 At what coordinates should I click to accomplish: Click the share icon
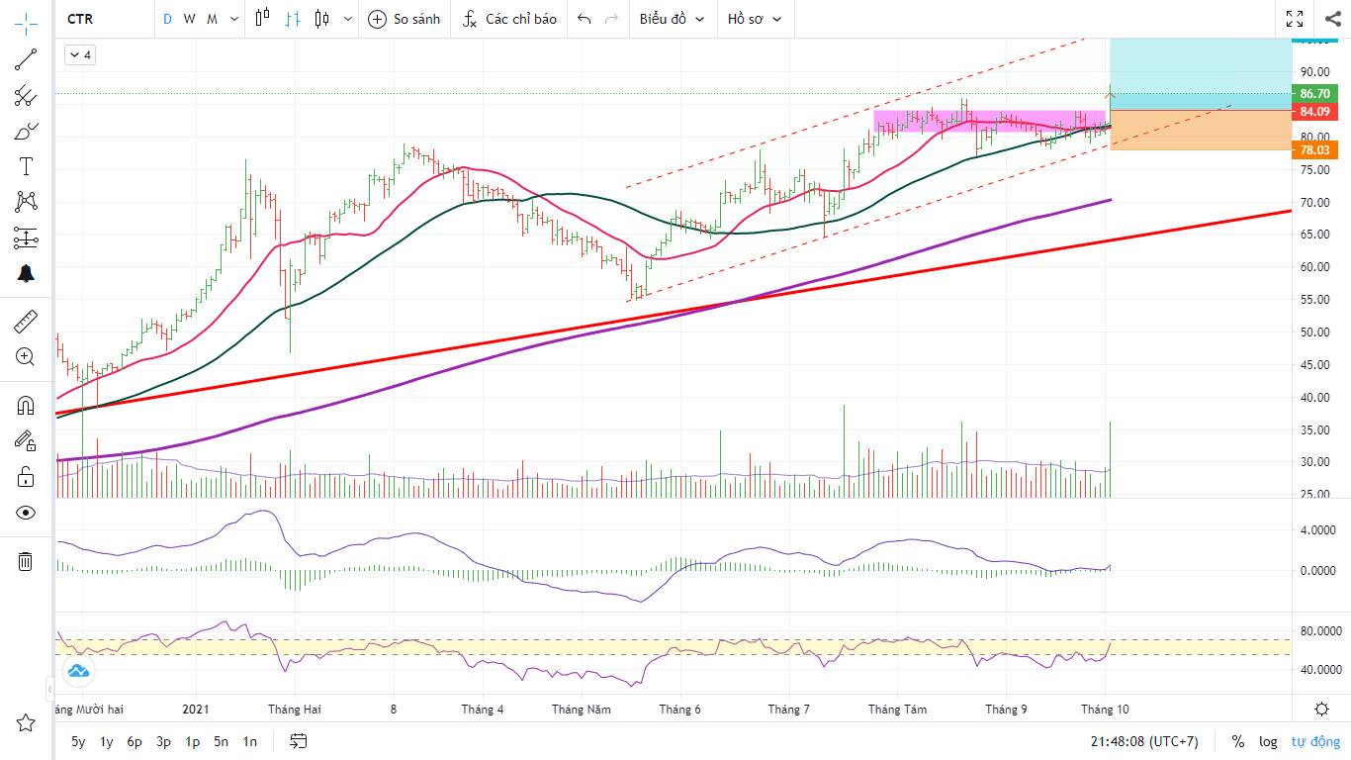1332,19
